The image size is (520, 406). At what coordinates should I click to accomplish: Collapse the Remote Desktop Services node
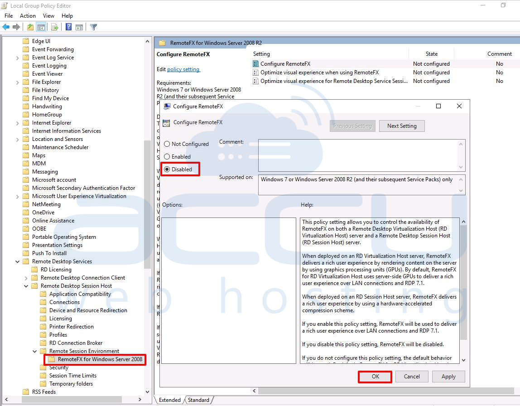tap(18, 261)
